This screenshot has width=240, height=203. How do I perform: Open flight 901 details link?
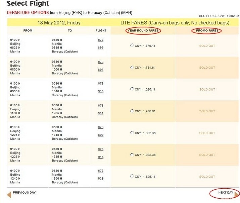pos(101,113)
